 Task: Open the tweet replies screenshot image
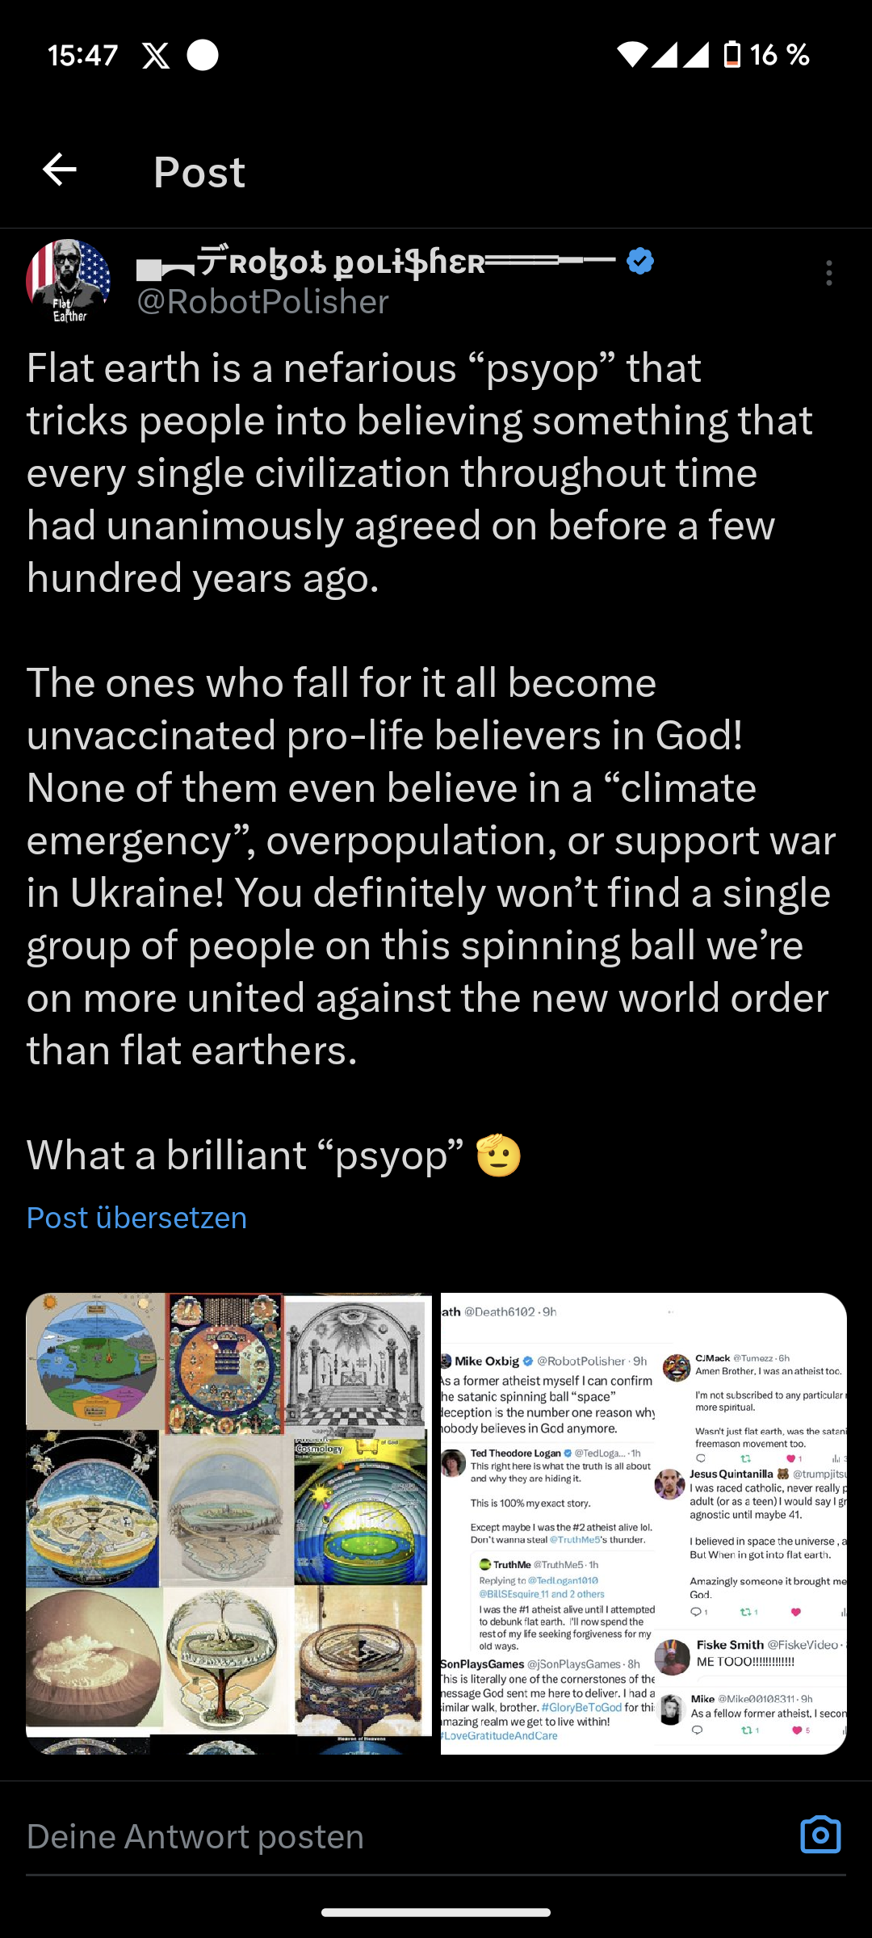[x=644, y=1523]
